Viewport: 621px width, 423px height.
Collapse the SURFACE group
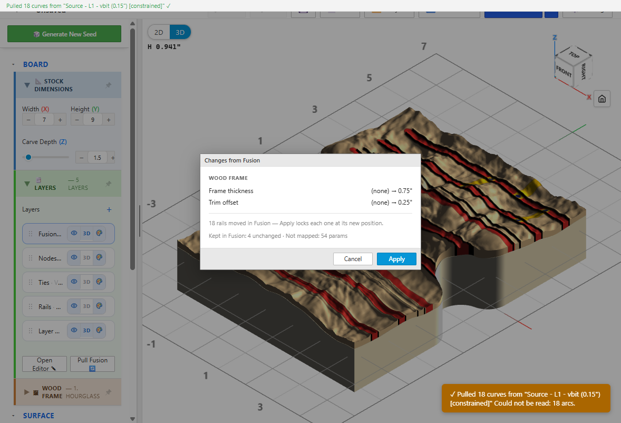[x=13, y=416]
